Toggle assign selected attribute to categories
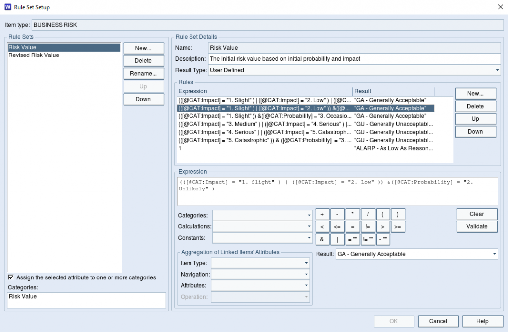Image resolution: width=508 pixels, height=332 pixels. (11, 277)
